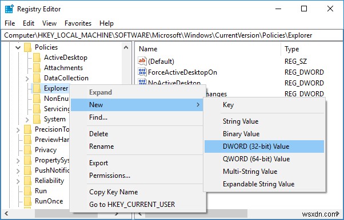Select Go to HKEY_CURRENT_USER
This screenshot has height=220, width=344.
(x=137, y=205)
